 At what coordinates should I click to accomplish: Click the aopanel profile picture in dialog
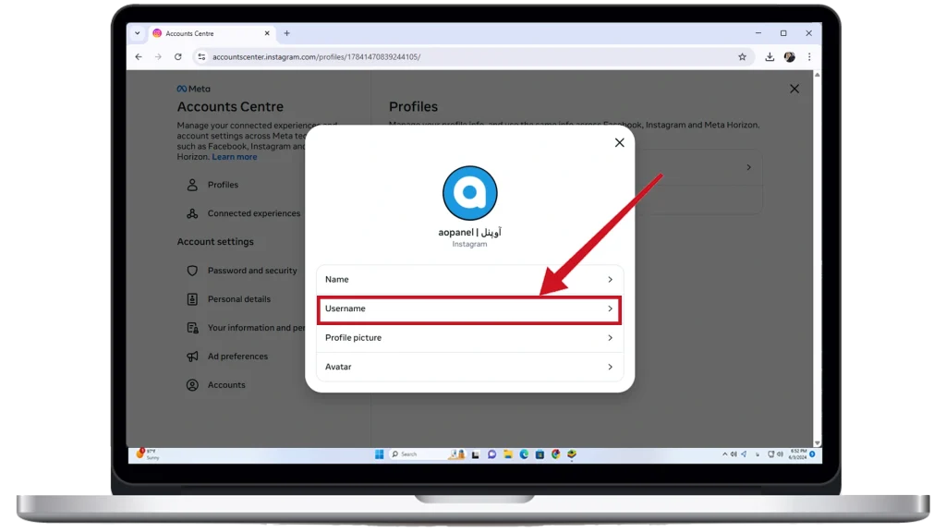click(469, 193)
